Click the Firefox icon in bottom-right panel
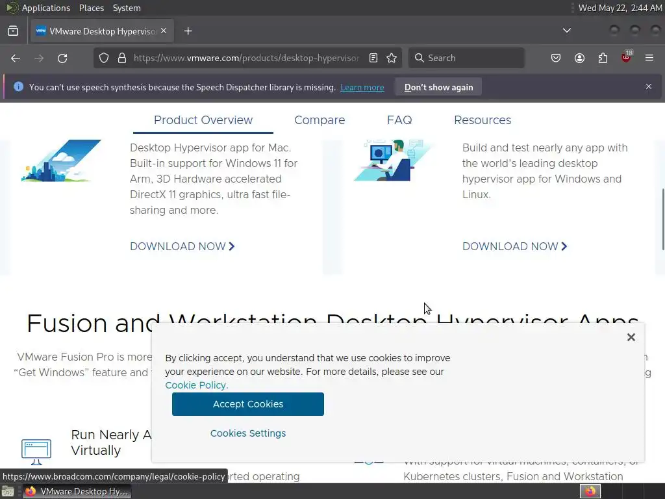 [x=590, y=491]
